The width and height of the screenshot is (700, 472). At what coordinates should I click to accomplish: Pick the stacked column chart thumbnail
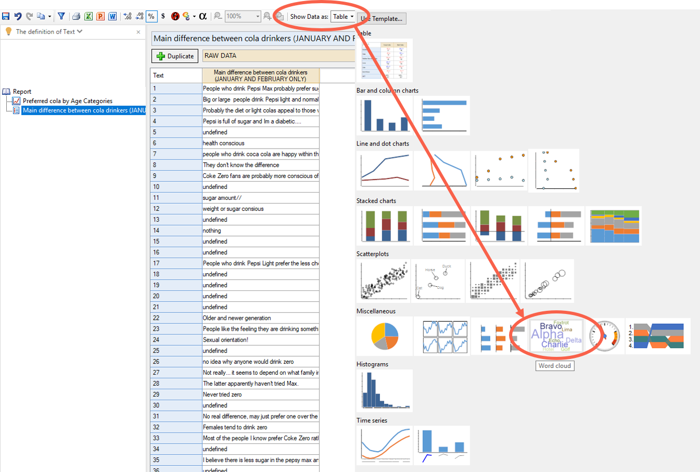[x=385, y=226]
